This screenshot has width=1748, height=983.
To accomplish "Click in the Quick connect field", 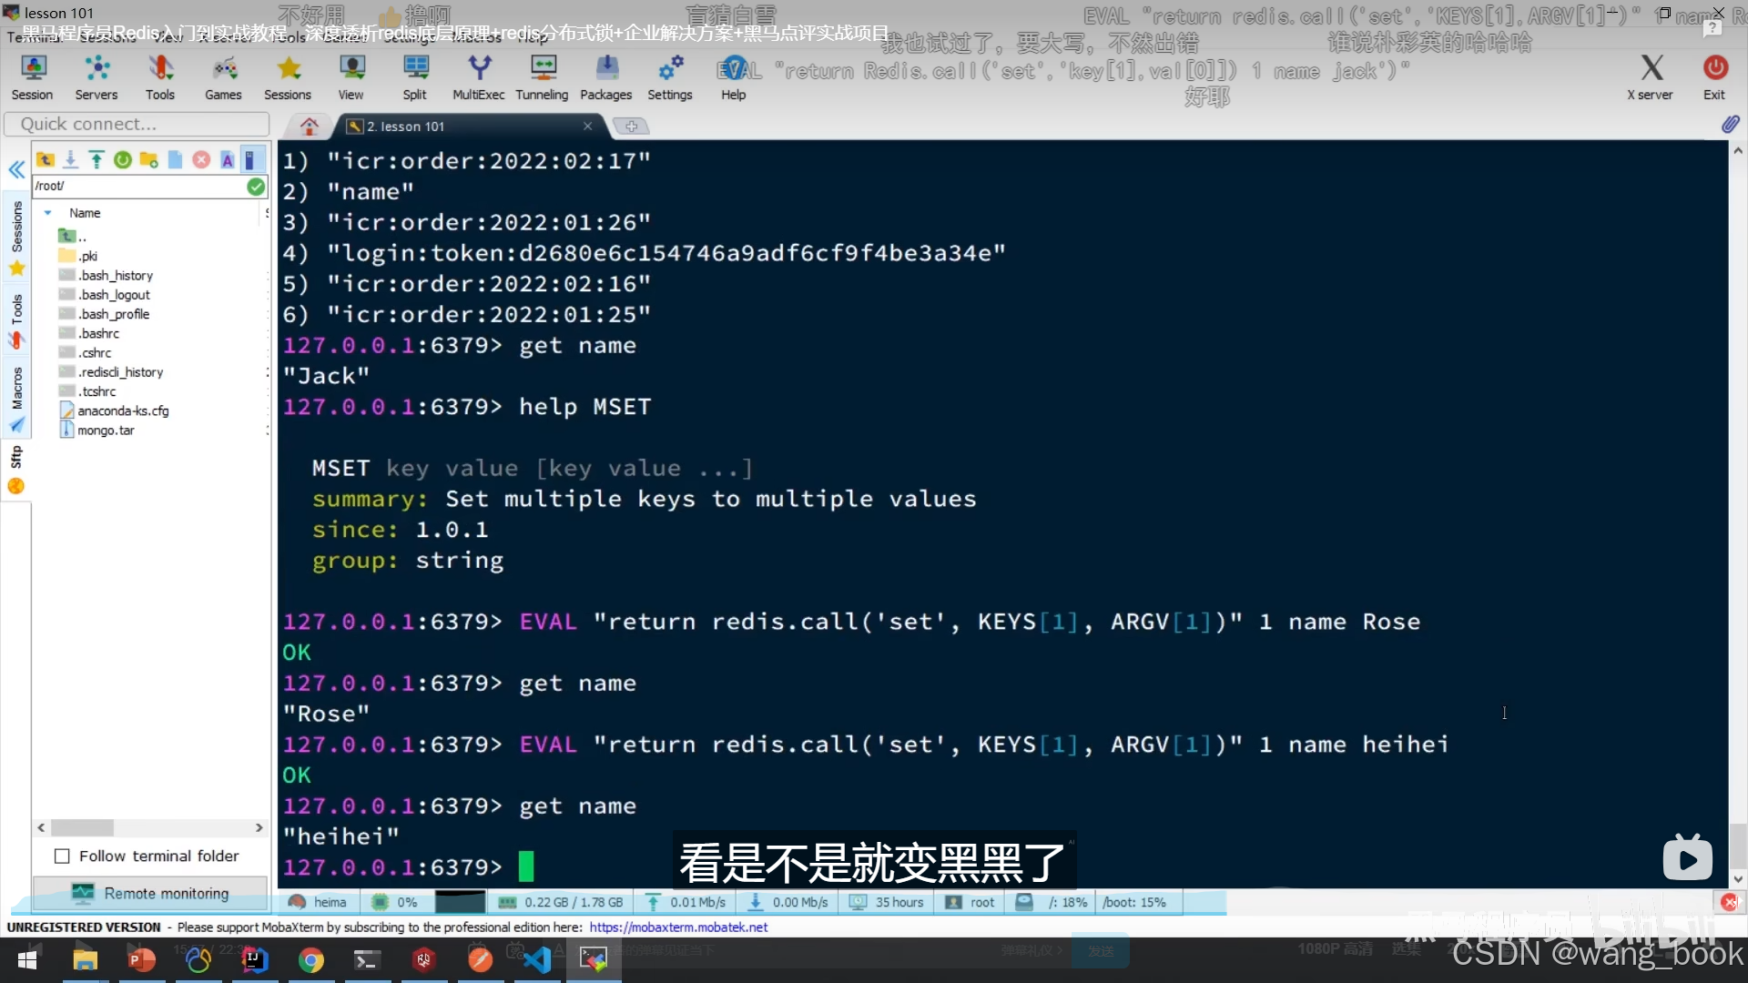I will 137,124.
